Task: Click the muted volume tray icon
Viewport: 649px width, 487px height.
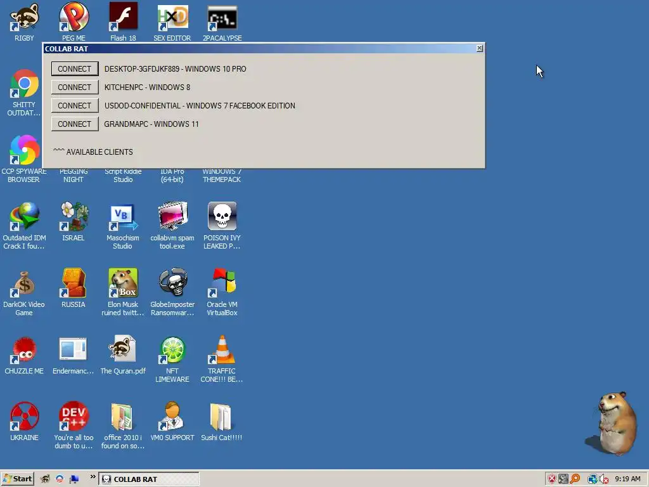Action: [x=603, y=479]
